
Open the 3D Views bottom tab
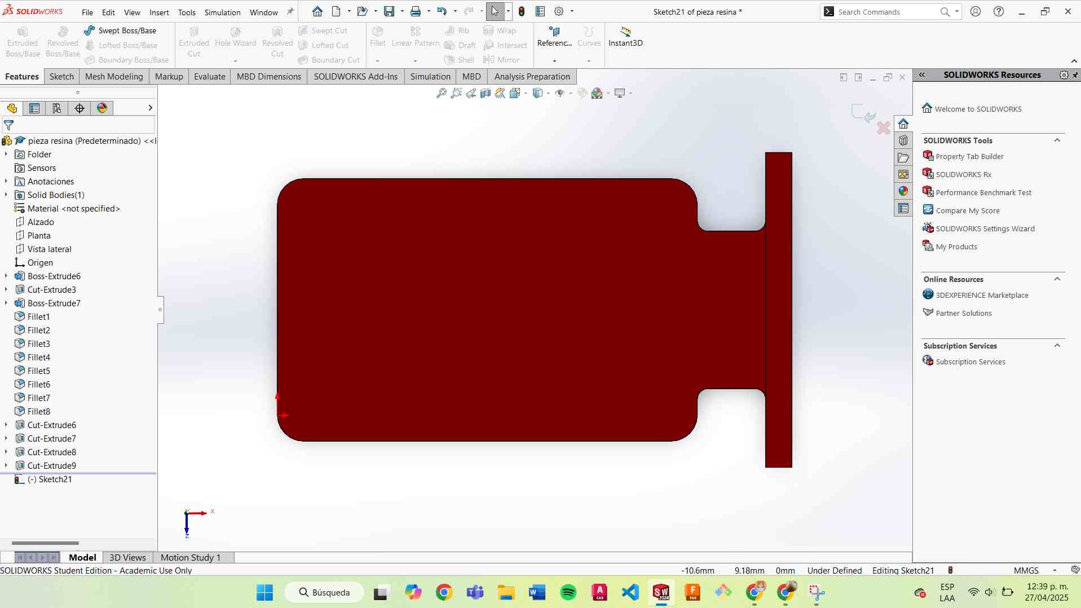point(127,557)
